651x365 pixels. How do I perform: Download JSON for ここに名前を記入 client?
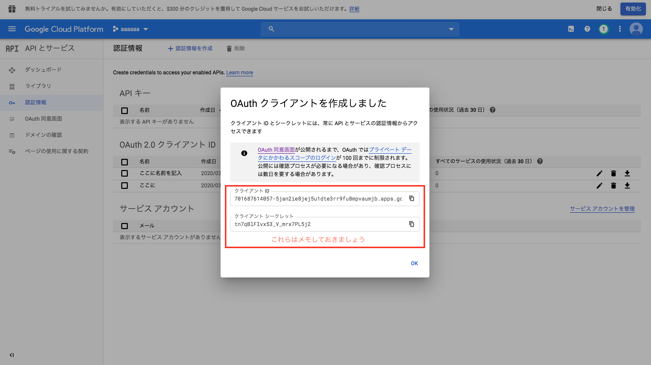[627, 173]
